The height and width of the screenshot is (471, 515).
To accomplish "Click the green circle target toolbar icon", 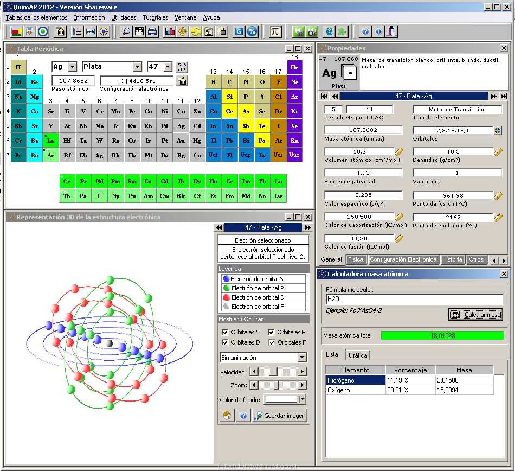I will click(x=43, y=31).
